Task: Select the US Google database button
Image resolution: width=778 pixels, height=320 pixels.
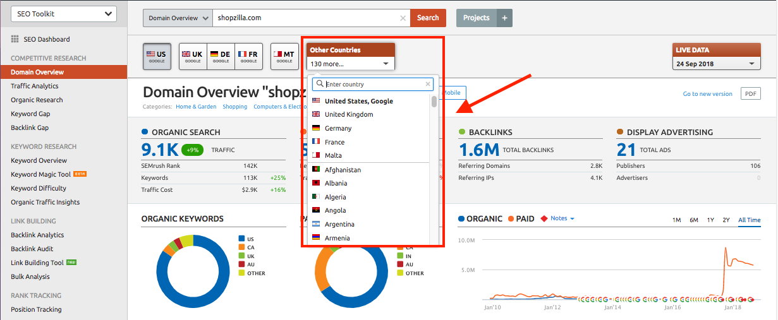Action: 156,56
